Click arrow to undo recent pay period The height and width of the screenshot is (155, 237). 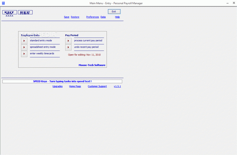point(68,47)
